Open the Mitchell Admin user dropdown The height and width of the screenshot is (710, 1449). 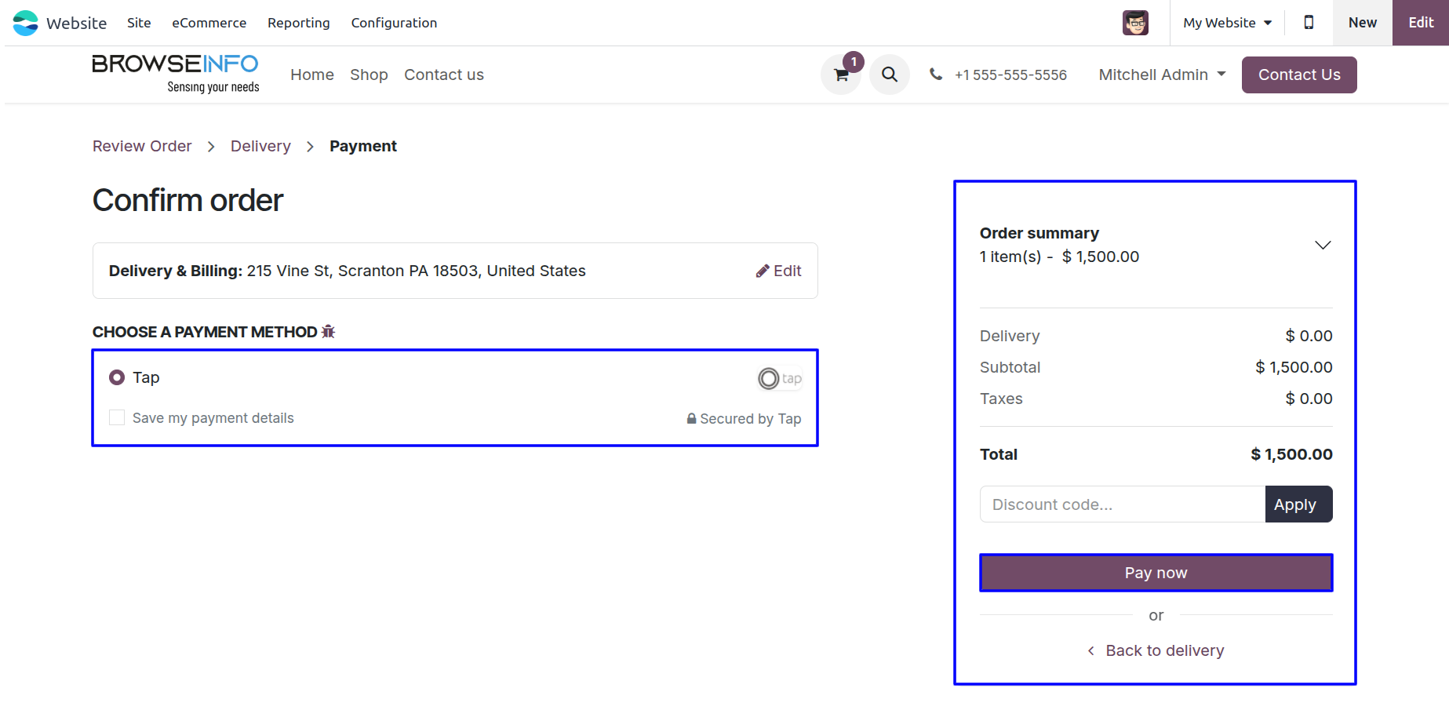click(x=1162, y=75)
